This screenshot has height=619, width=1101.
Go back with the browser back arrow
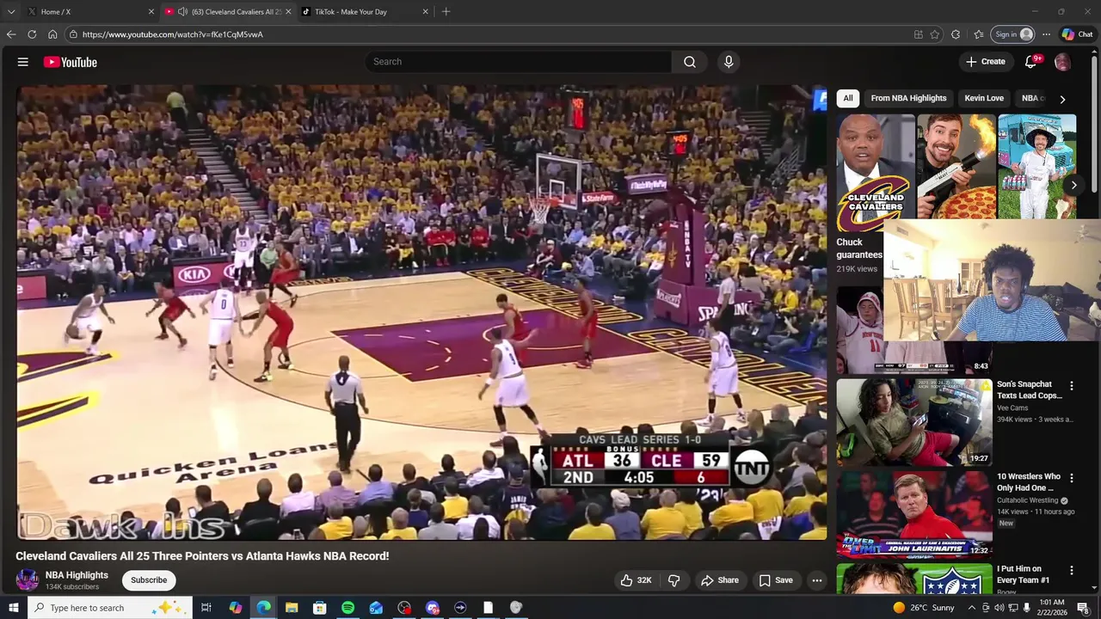(11, 34)
